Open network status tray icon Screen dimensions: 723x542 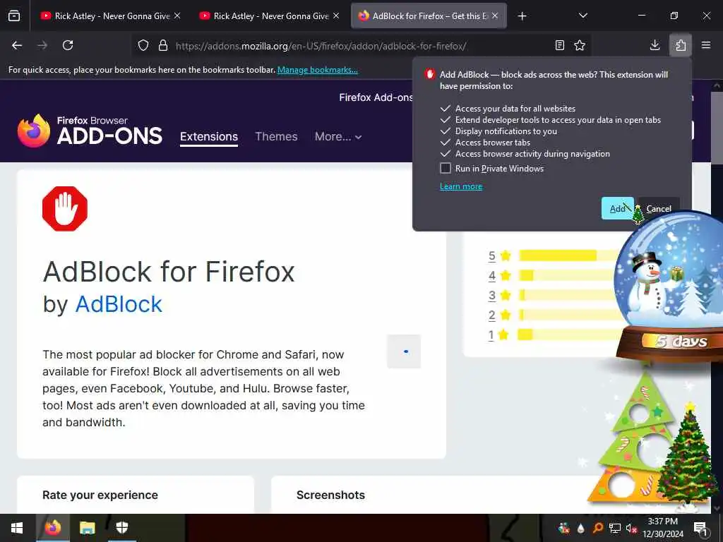[615, 528]
